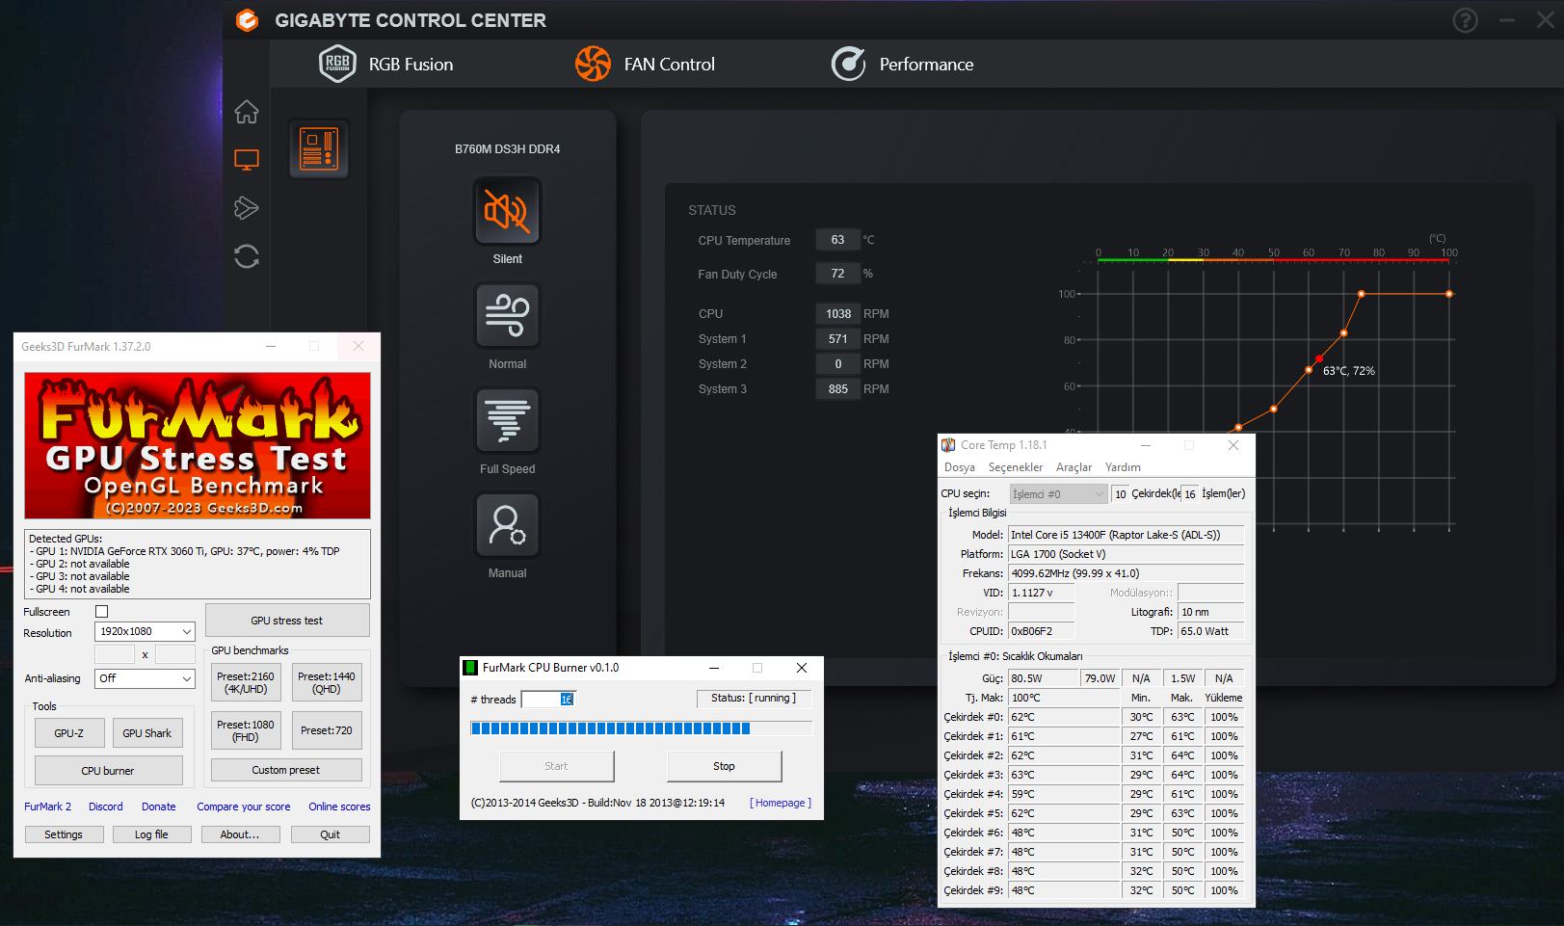Select the top-right 100°C fan curve point

1449,294
